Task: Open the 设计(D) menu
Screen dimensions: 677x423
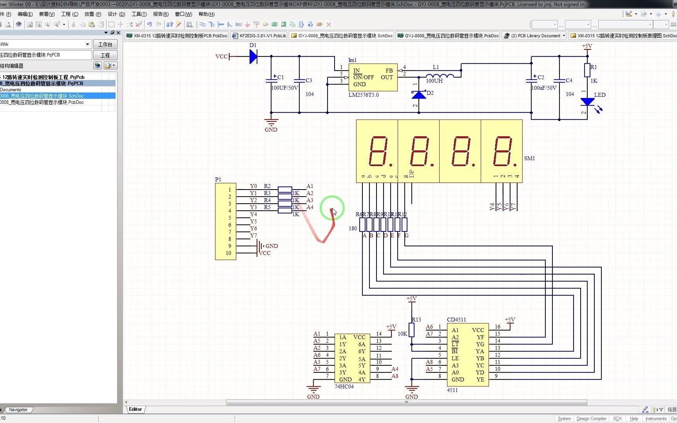Action: pos(116,14)
